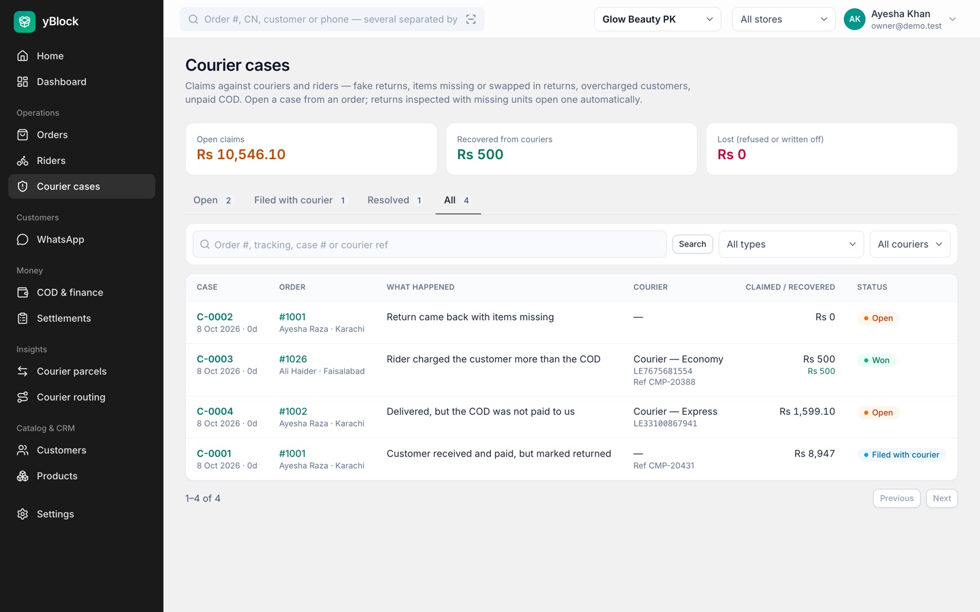Click the Filed with courier status badge
This screenshot has width=980, height=612.
902,455
